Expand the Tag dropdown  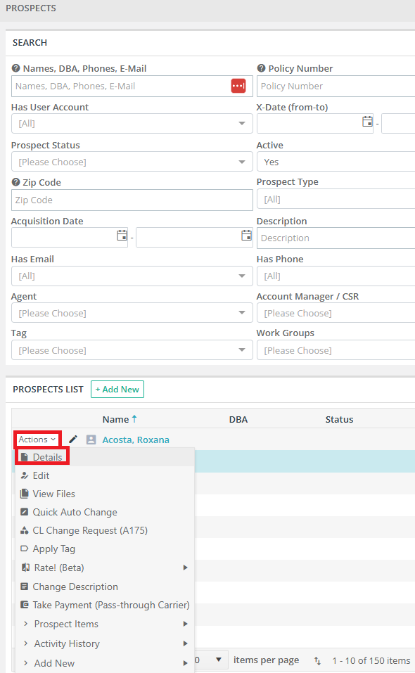[132, 351]
